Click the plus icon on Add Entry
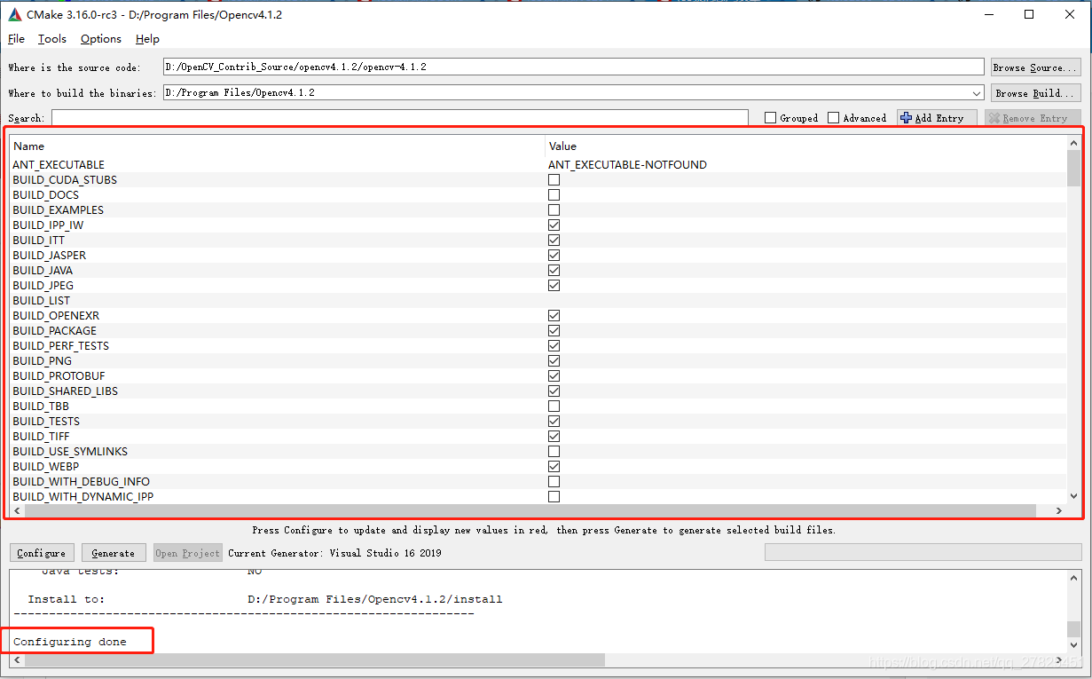This screenshot has height=679, width=1092. [906, 118]
